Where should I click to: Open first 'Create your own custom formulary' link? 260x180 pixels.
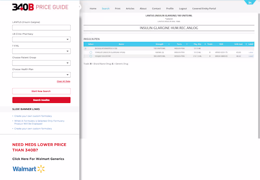pyautogui.click(x=33, y=116)
